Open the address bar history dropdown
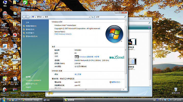183x102 pixels. click(x=89, y=17)
